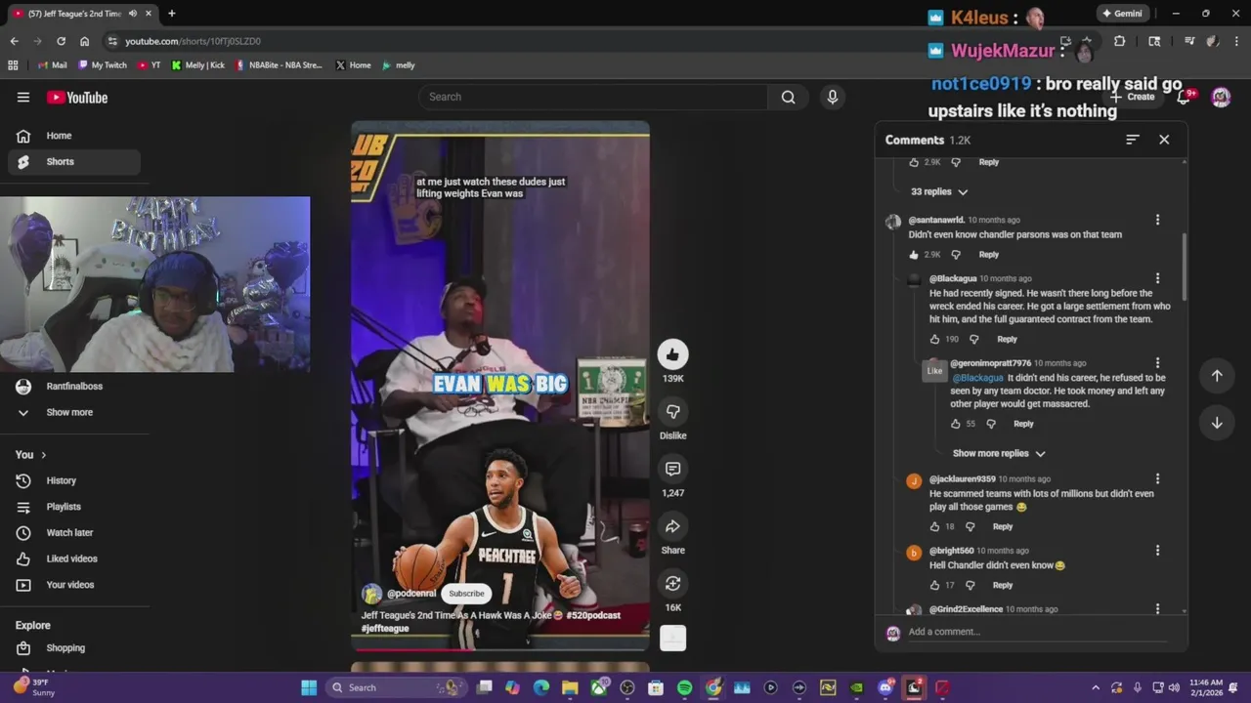Open History in the sidebar
The height and width of the screenshot is (703, 1251).
[x=74, y=480]
